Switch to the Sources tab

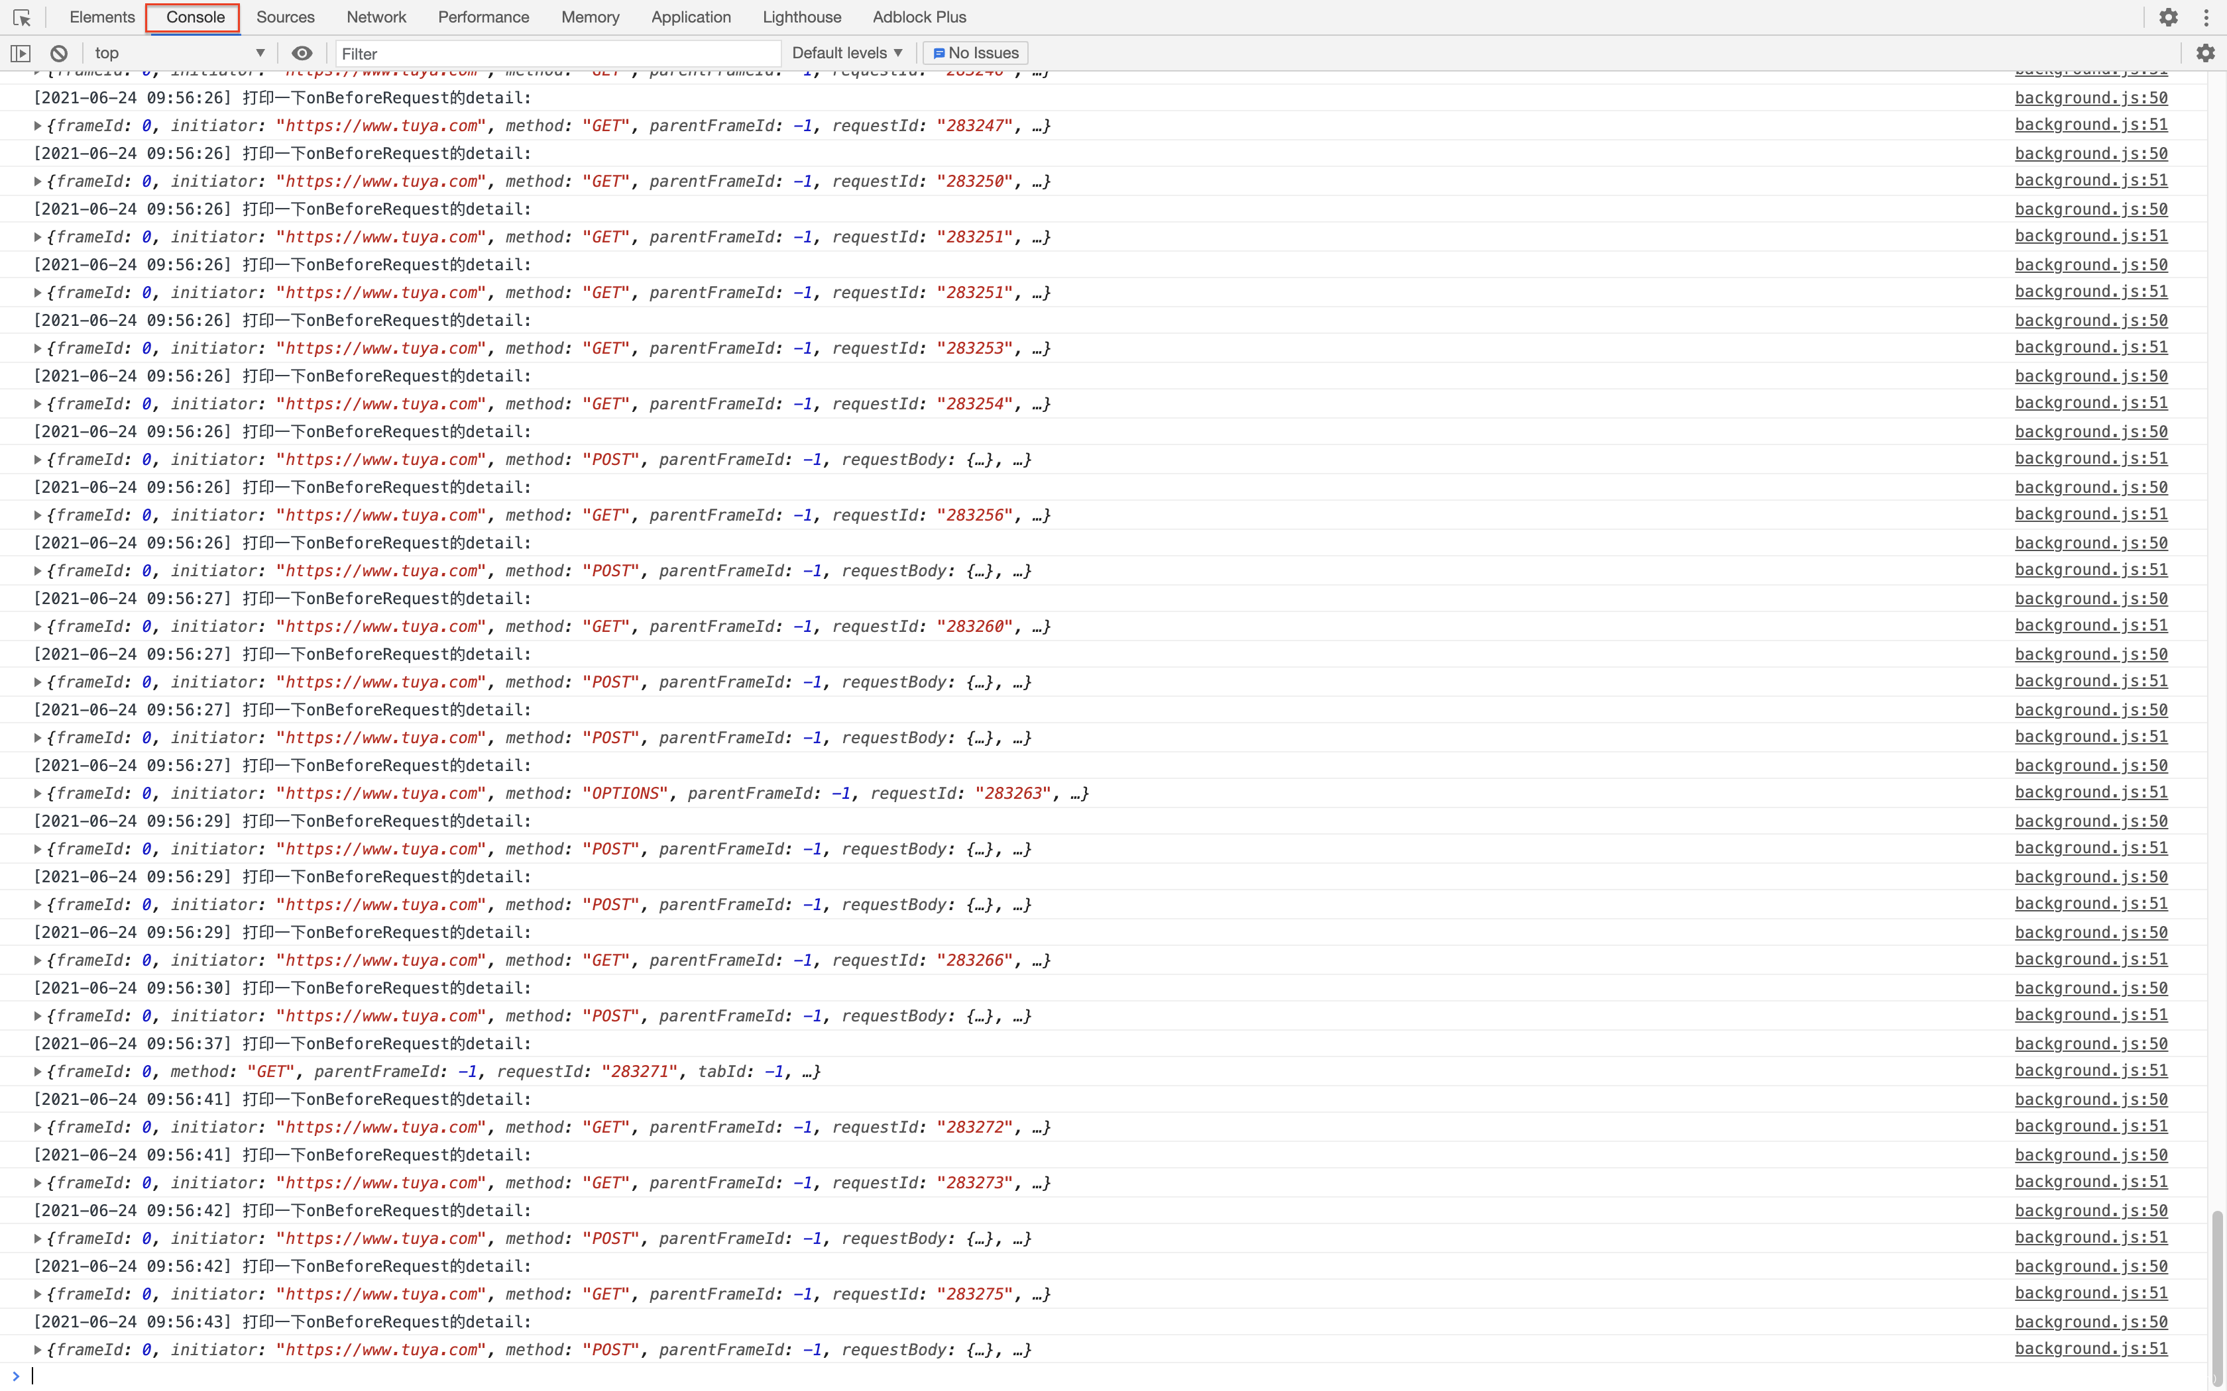pos(285,17)
